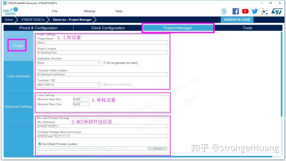Image resolution: width=286 pixels, height=161 pixels.
Task: Close the STM32CubeMX window
Action: [280, 3]
